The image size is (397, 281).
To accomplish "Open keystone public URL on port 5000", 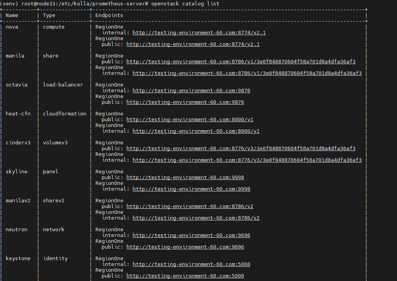I will 185,276.
